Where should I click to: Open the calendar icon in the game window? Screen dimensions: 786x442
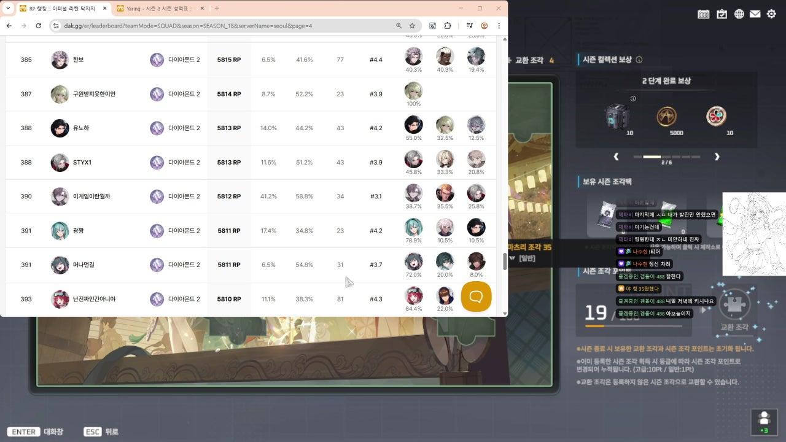tap(704, 14)
